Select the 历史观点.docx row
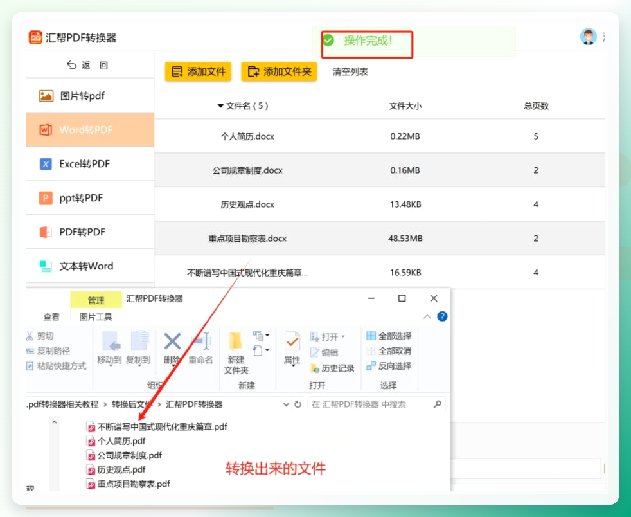The width and height of the screenshot is (631, 517). [x=379, y=204]
